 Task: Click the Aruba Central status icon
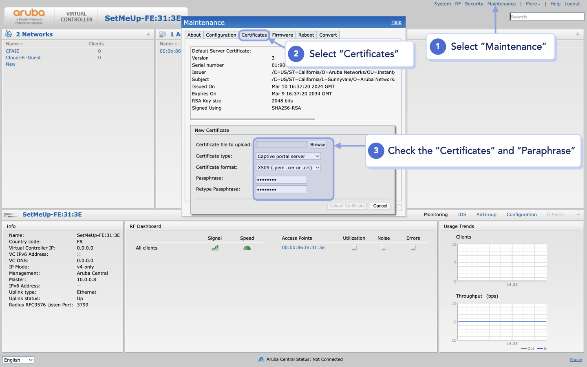(261, 359)
